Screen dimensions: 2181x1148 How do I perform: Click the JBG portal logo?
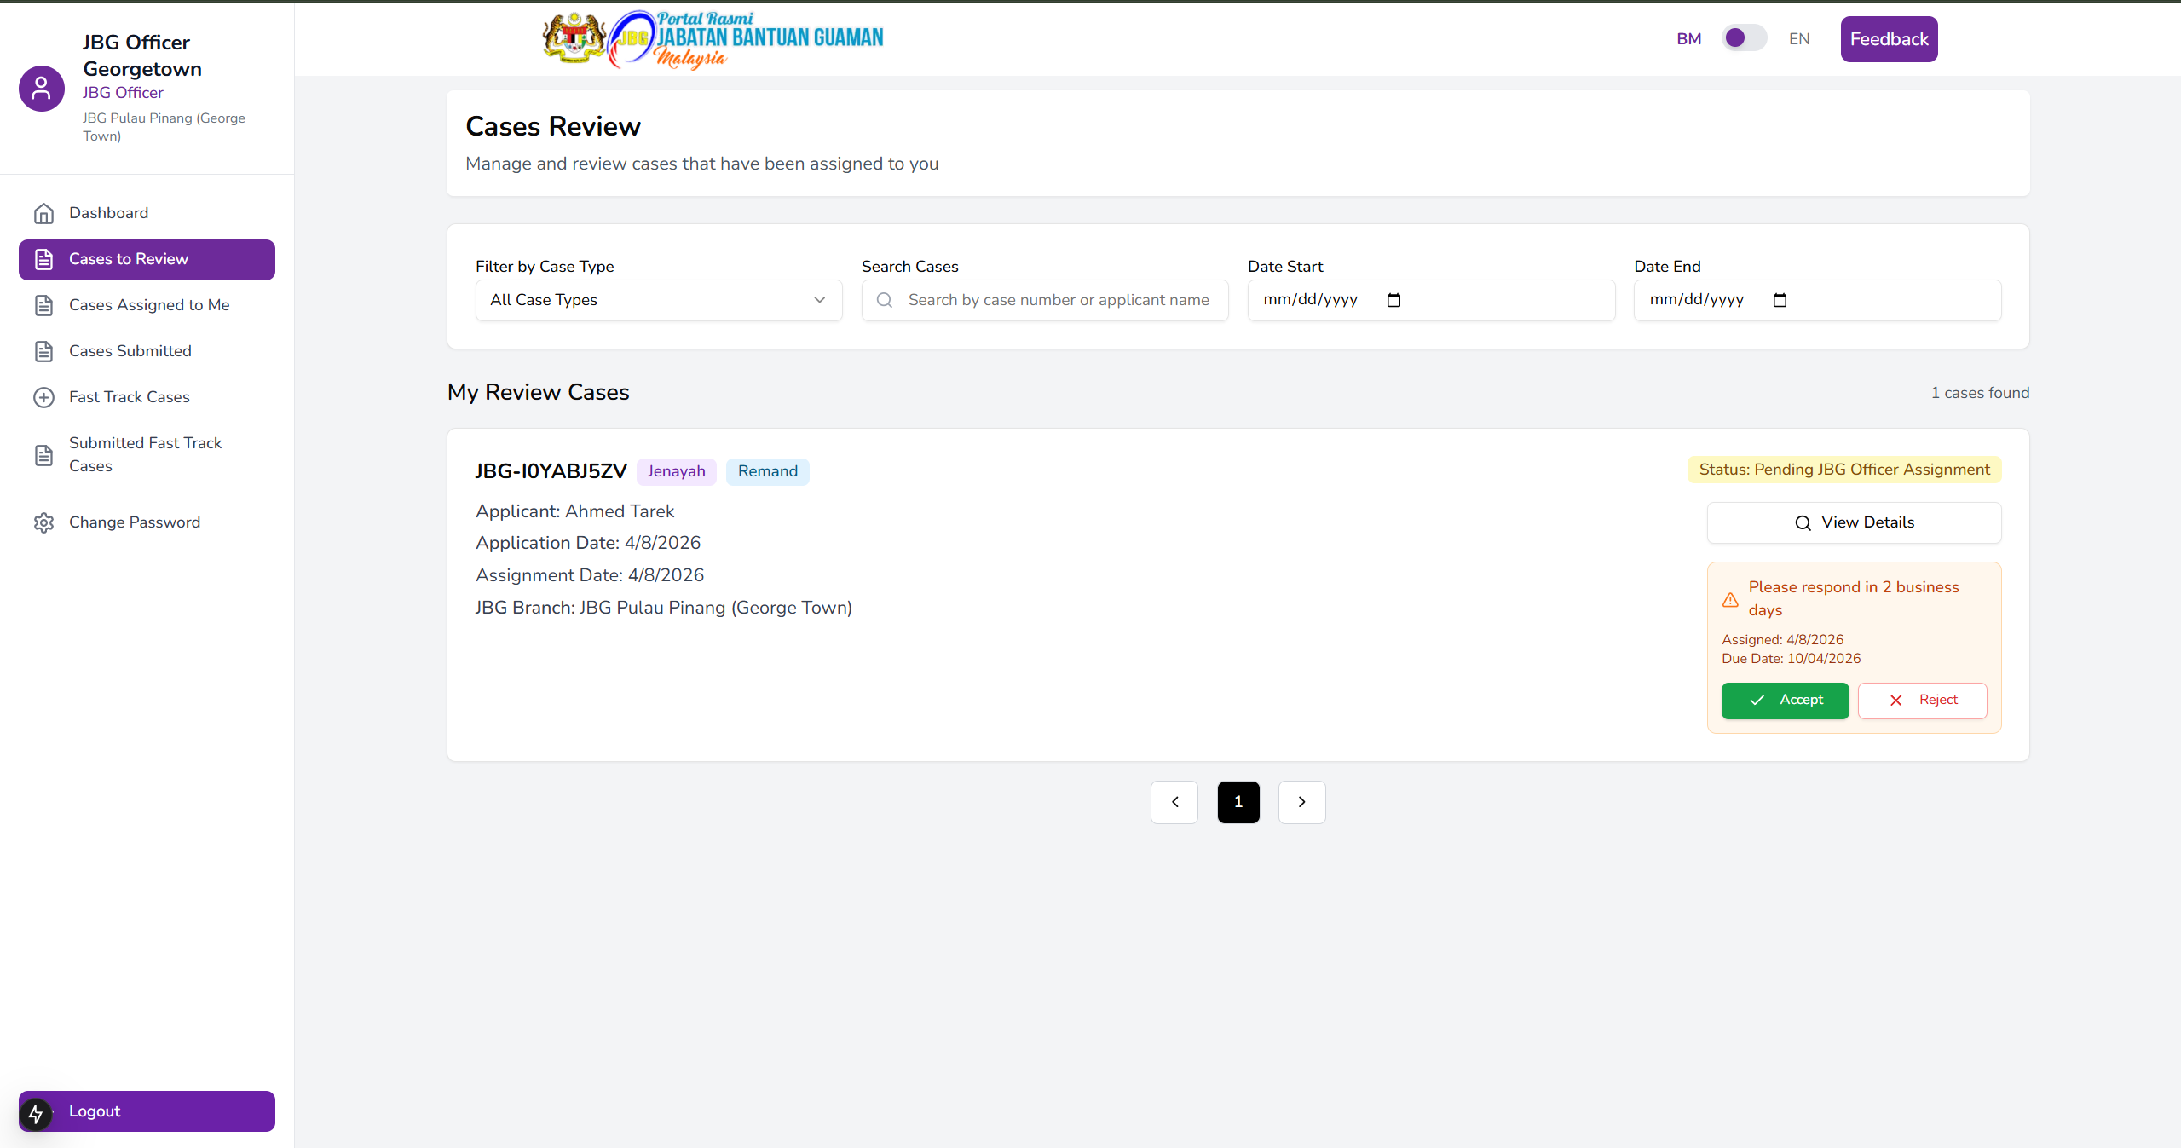(x=713, y=39)
